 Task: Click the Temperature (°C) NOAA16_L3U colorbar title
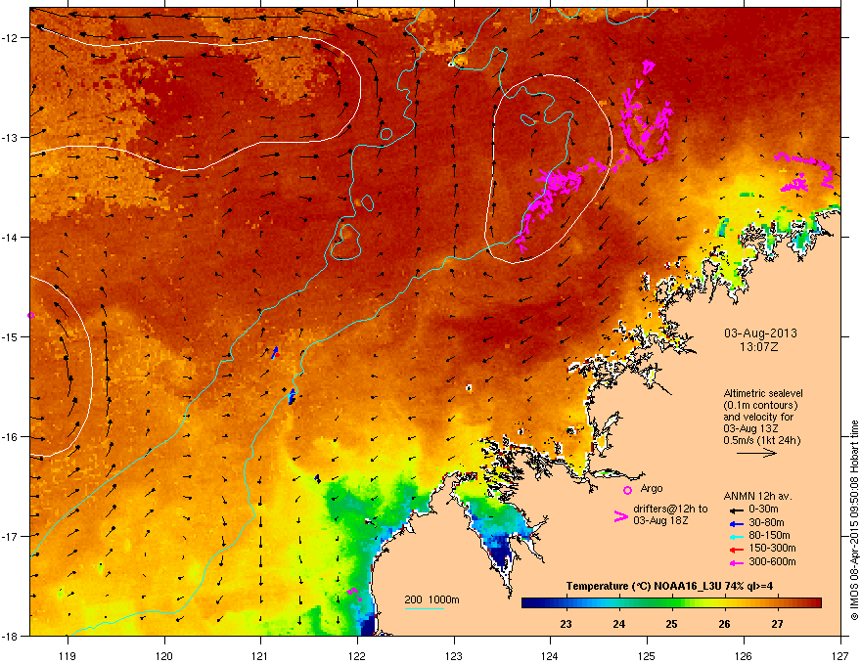[669, 586]
